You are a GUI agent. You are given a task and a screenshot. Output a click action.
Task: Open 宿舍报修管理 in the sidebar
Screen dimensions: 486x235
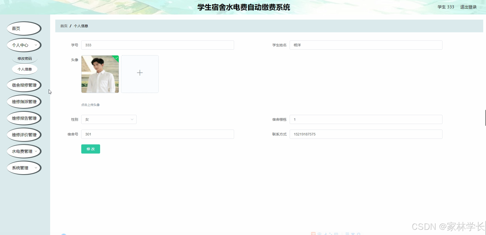pyautogui.click(x=24, y=85)
